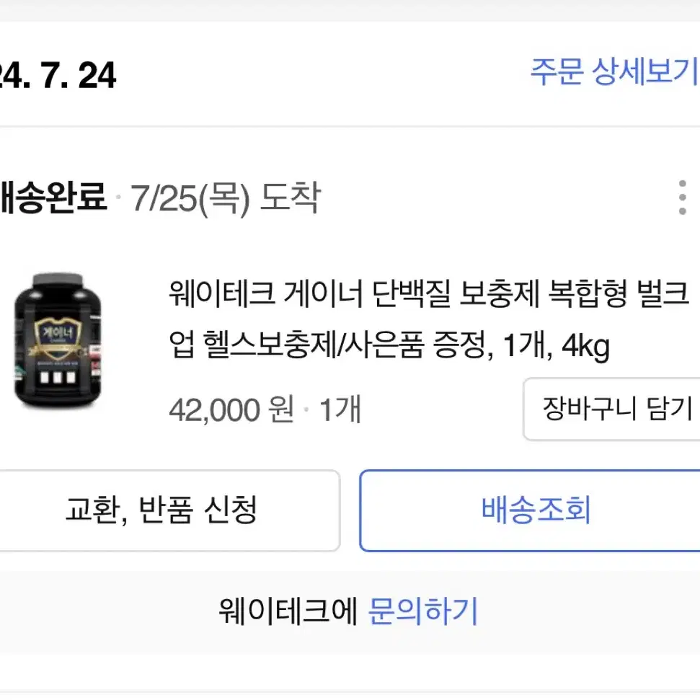
Task: Open product line 업 헬스보충제/사은품 증정, 1개, 4kg
Action: (389, 345)
